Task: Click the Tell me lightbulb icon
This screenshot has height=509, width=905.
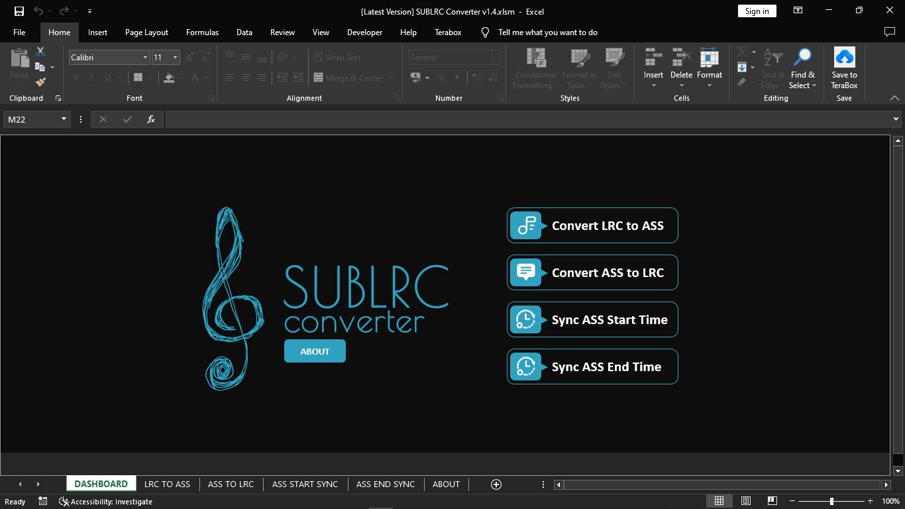Action: click(485, 32)
